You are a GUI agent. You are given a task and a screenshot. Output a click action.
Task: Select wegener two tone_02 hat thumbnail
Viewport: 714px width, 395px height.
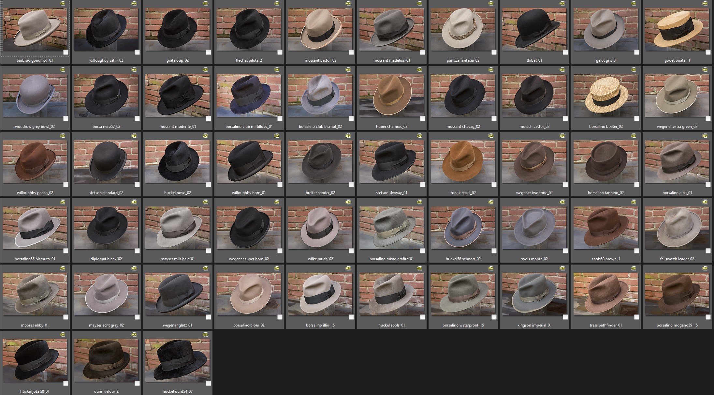(534, 162)
